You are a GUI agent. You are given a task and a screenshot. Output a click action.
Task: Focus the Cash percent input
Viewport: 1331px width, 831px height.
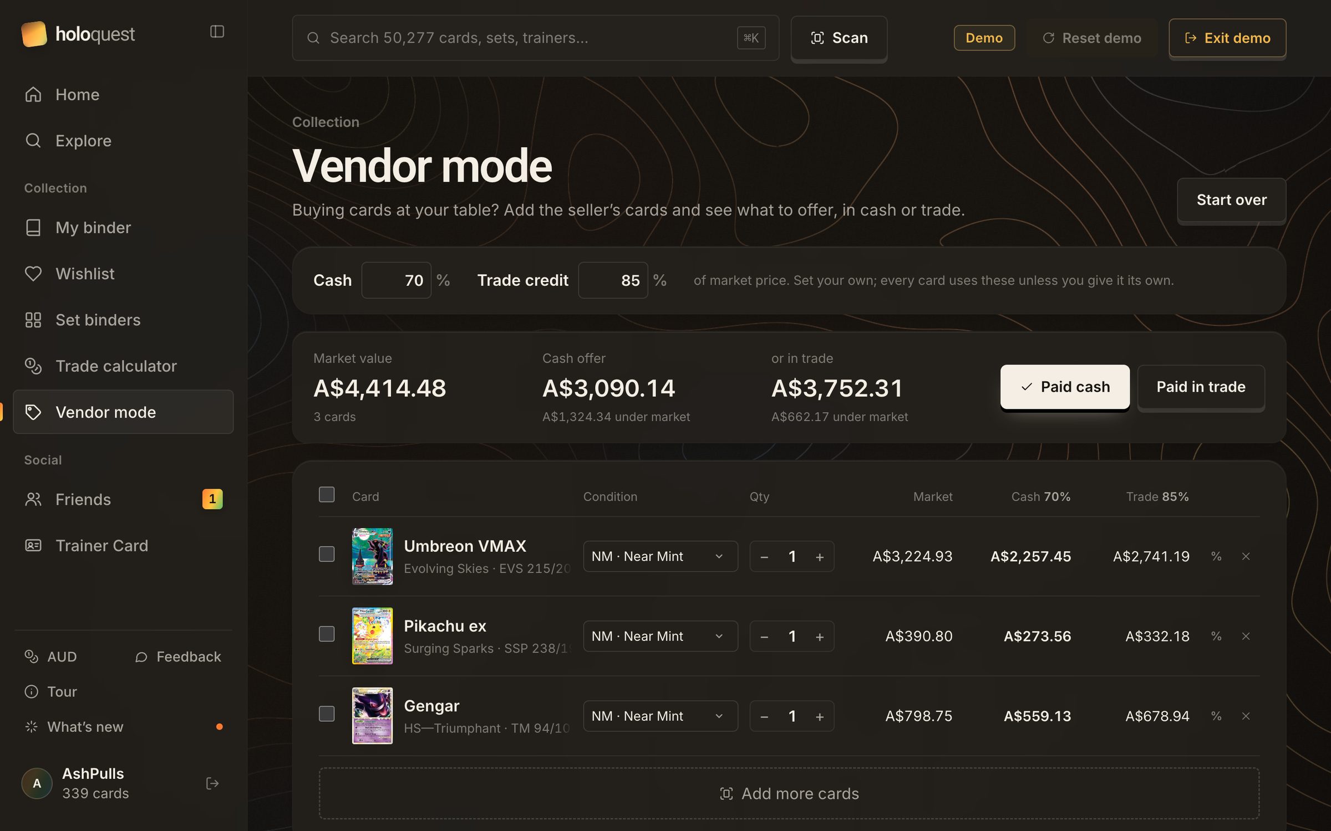[x=396, y=280]
